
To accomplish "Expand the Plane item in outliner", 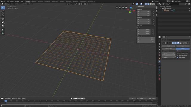I will [x=163, y=10].
